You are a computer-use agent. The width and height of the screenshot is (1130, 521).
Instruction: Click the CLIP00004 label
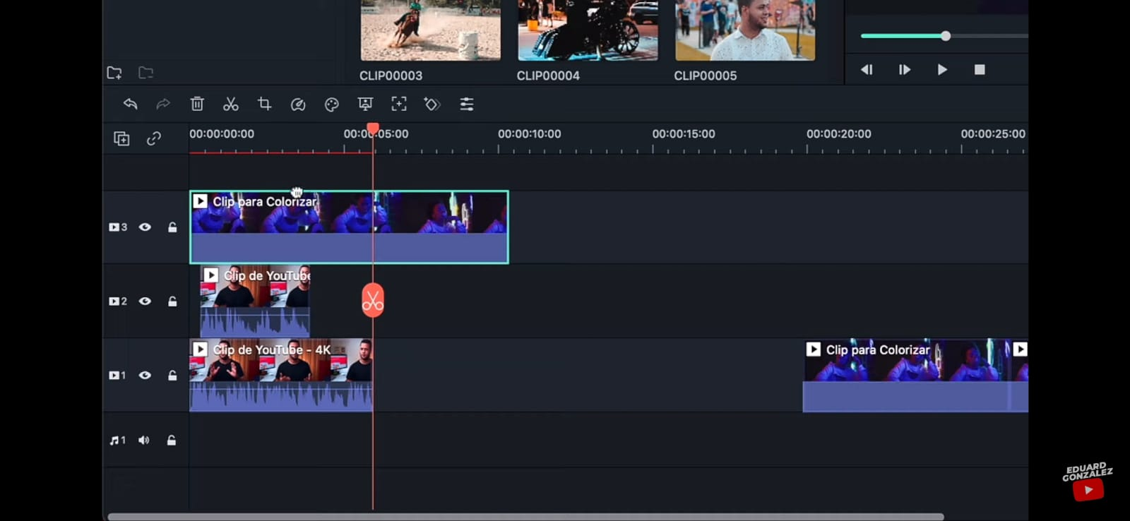click(548, 76)
